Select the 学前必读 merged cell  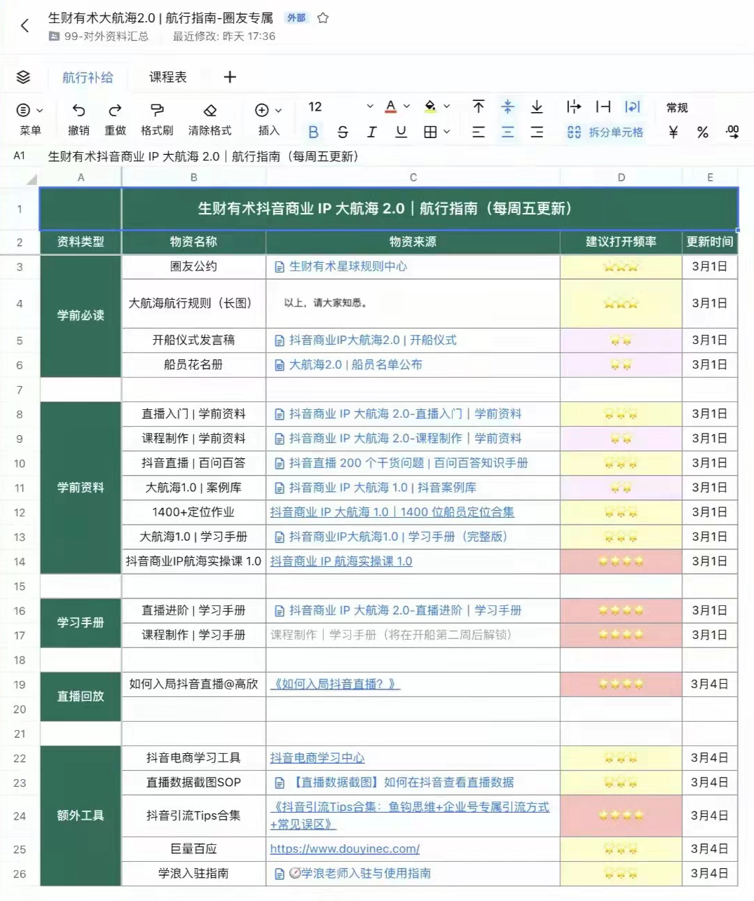pos(81,316)
